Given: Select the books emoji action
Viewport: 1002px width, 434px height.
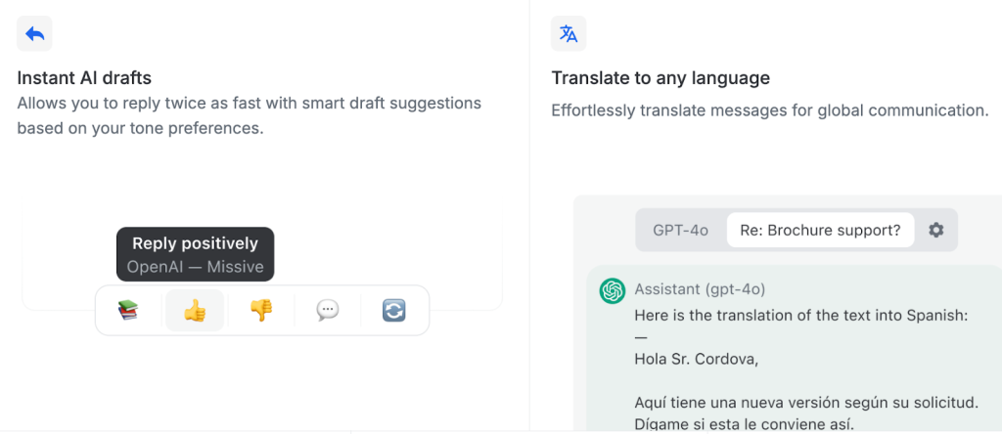Looking at the screenshot, I should pyautogui.click(x=128, y=311).
